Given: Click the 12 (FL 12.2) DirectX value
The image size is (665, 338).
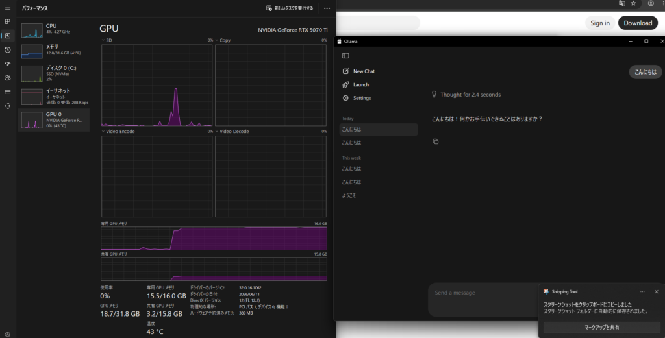Looking at the screenshot, I should (249, 300).
